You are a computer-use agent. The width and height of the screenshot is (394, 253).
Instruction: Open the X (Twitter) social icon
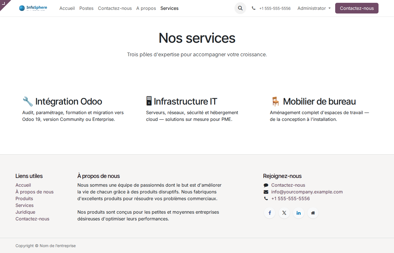click(x=284, y=213)
